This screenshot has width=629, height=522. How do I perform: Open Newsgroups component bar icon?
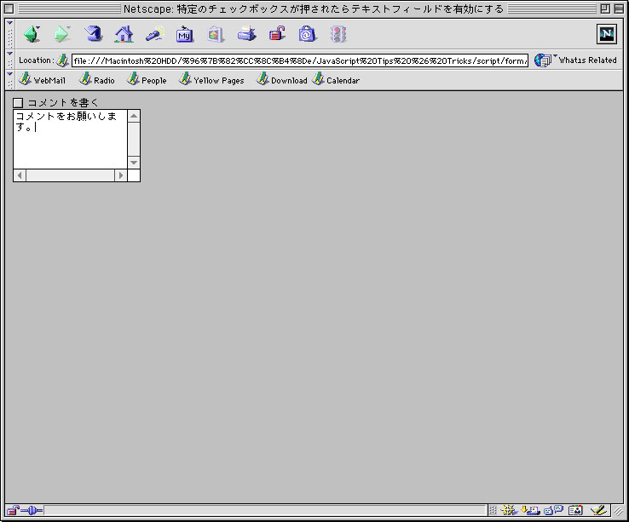point(554,510)
